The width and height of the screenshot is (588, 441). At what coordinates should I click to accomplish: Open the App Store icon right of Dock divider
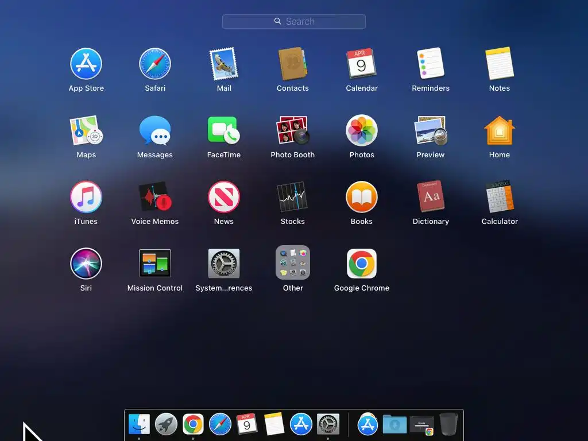click(367, 424)
